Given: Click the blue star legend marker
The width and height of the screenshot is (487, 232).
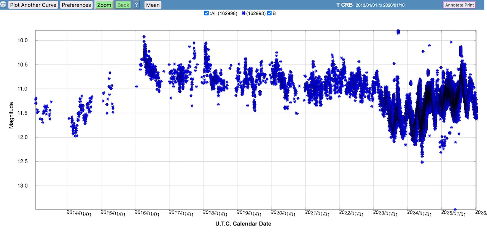Looking at the screenshot, I should coord(244,13).
